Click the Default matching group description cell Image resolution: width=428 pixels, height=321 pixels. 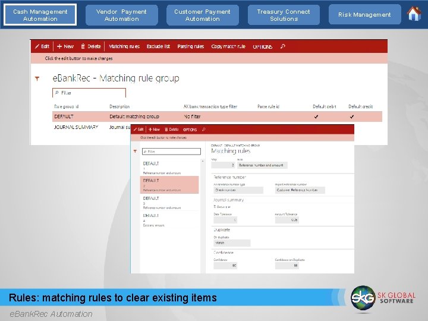(x=134, y=117)
